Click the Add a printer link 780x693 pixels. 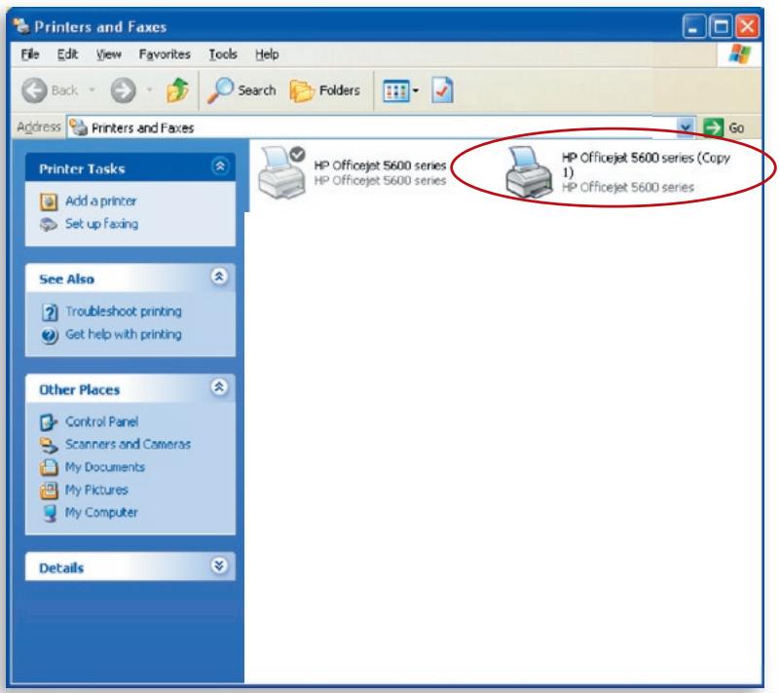click(x=101, y=201)
